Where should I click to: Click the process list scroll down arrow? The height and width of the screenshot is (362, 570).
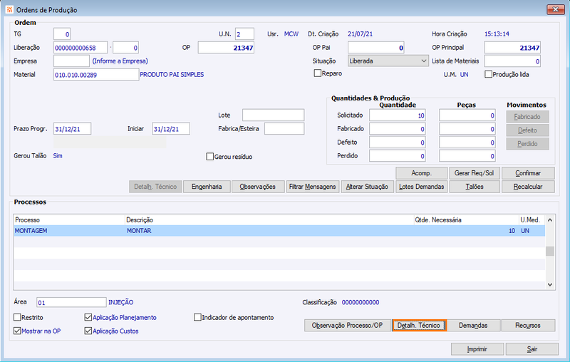click(x=550, y=284)
